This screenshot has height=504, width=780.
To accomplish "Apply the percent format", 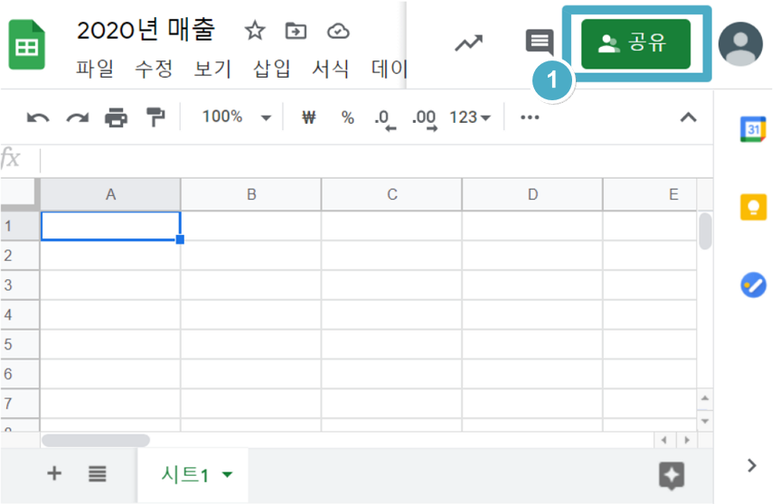I will tap(347, 117).
